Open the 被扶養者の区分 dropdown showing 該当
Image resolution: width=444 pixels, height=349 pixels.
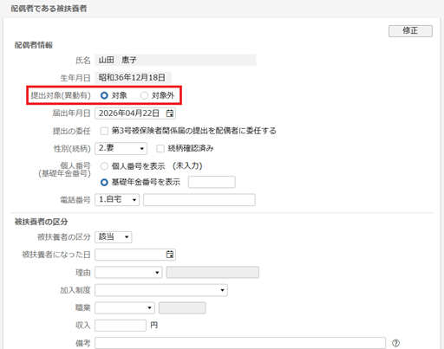point(114,237)
